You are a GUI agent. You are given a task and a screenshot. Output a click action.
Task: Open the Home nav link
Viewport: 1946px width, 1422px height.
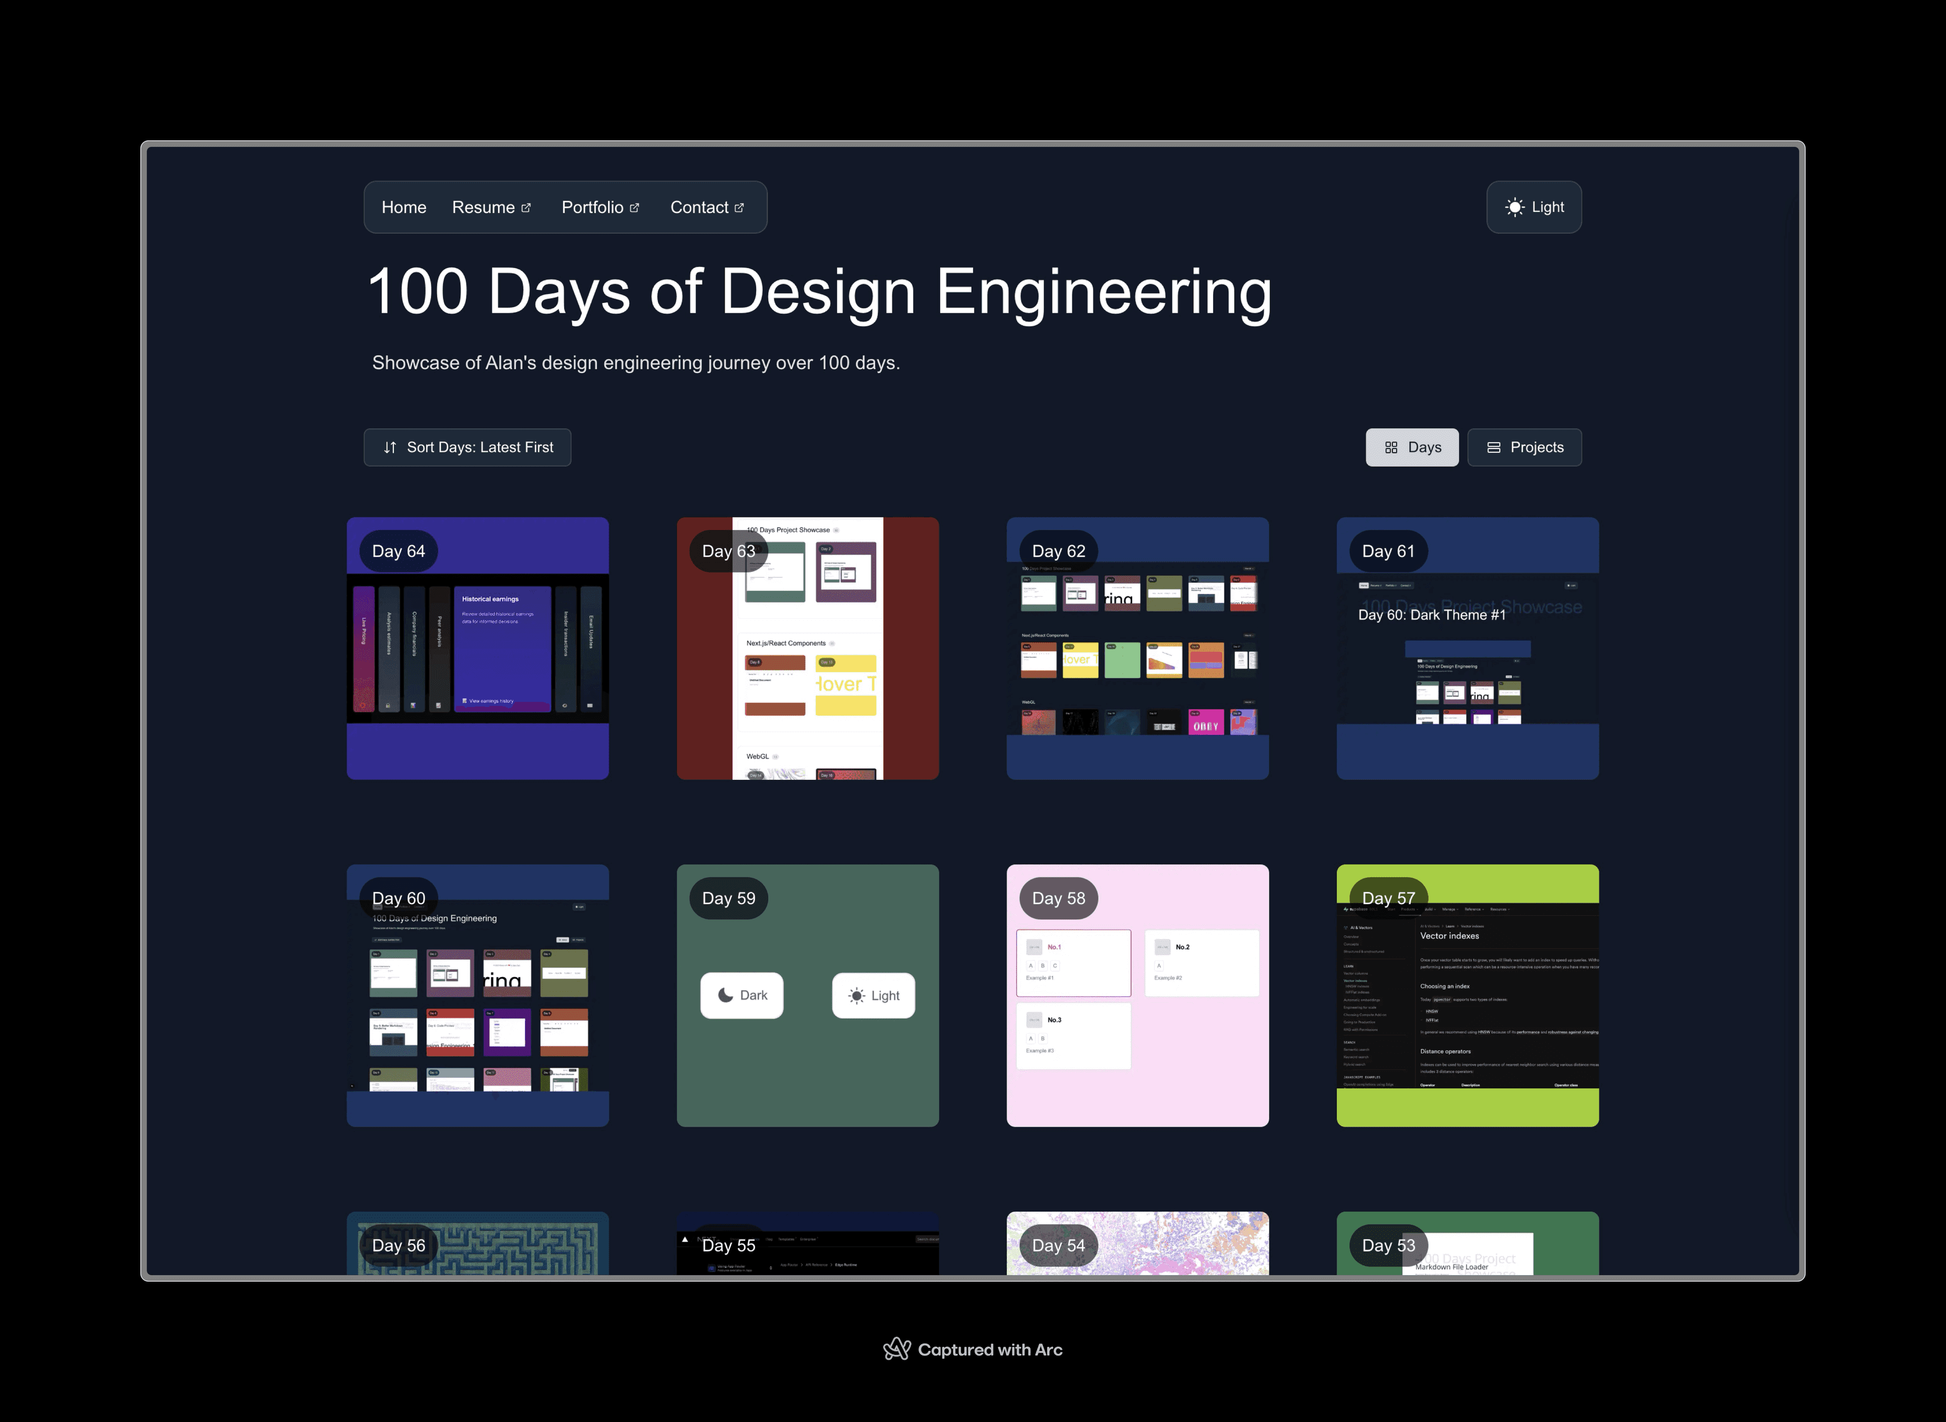404,207
